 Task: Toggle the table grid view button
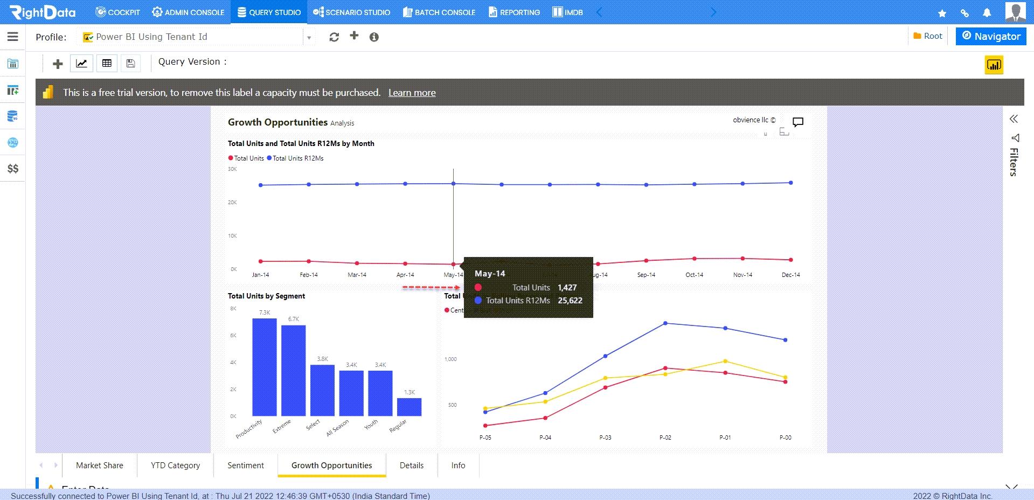pyautogui.click(x=107, y=64)
